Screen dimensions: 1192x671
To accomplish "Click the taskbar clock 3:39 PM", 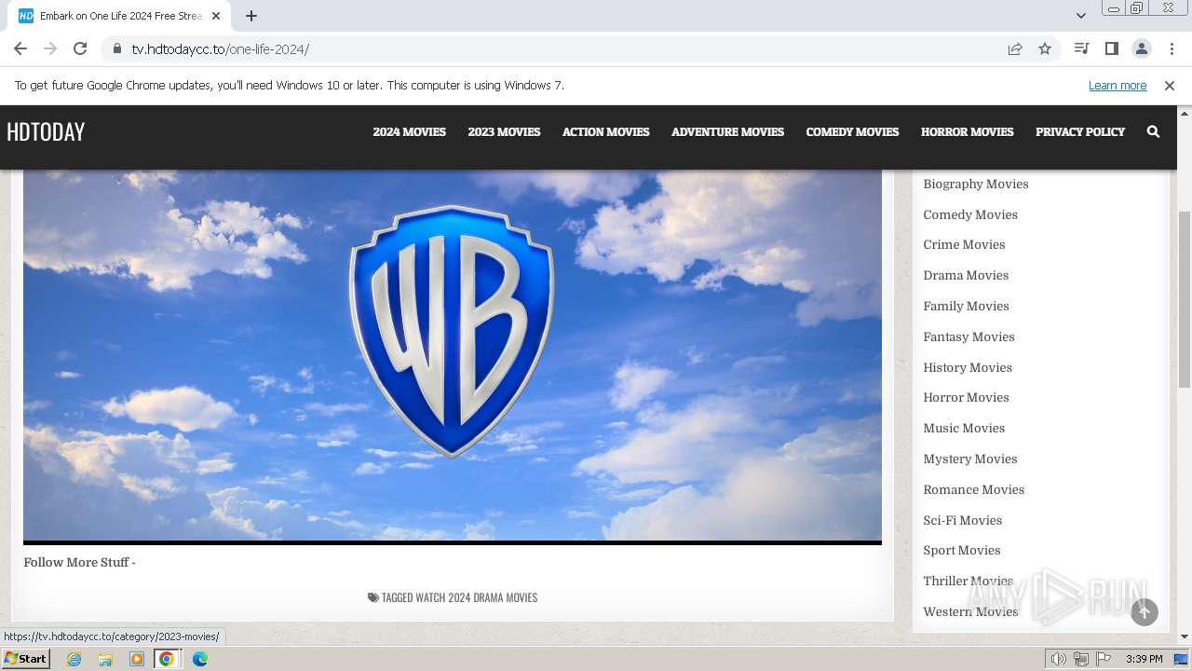I will [x=1144, y=659].
